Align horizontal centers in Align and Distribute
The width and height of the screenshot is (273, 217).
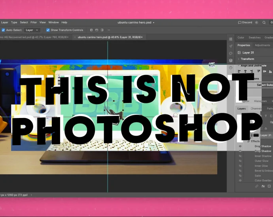click(245, 71)
